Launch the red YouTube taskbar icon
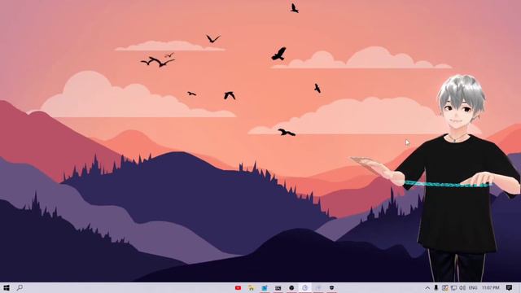521x293 pixels. click(238, 287)
